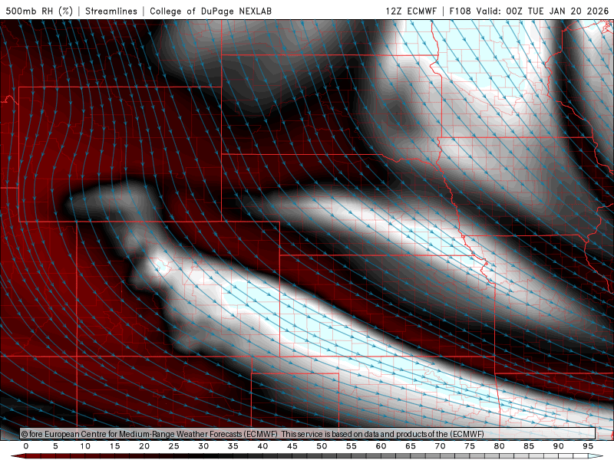Click the "60" colorbar scale label
614x460 pixels.
pos(381,446)
